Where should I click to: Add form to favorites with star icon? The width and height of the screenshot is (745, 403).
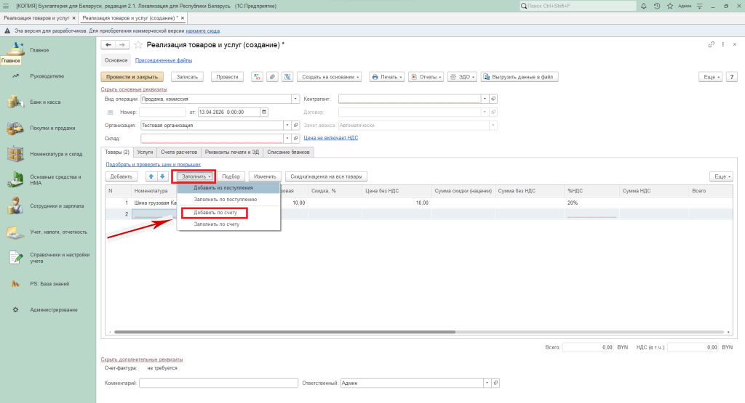pyautogui.click(x=139, y=45)
